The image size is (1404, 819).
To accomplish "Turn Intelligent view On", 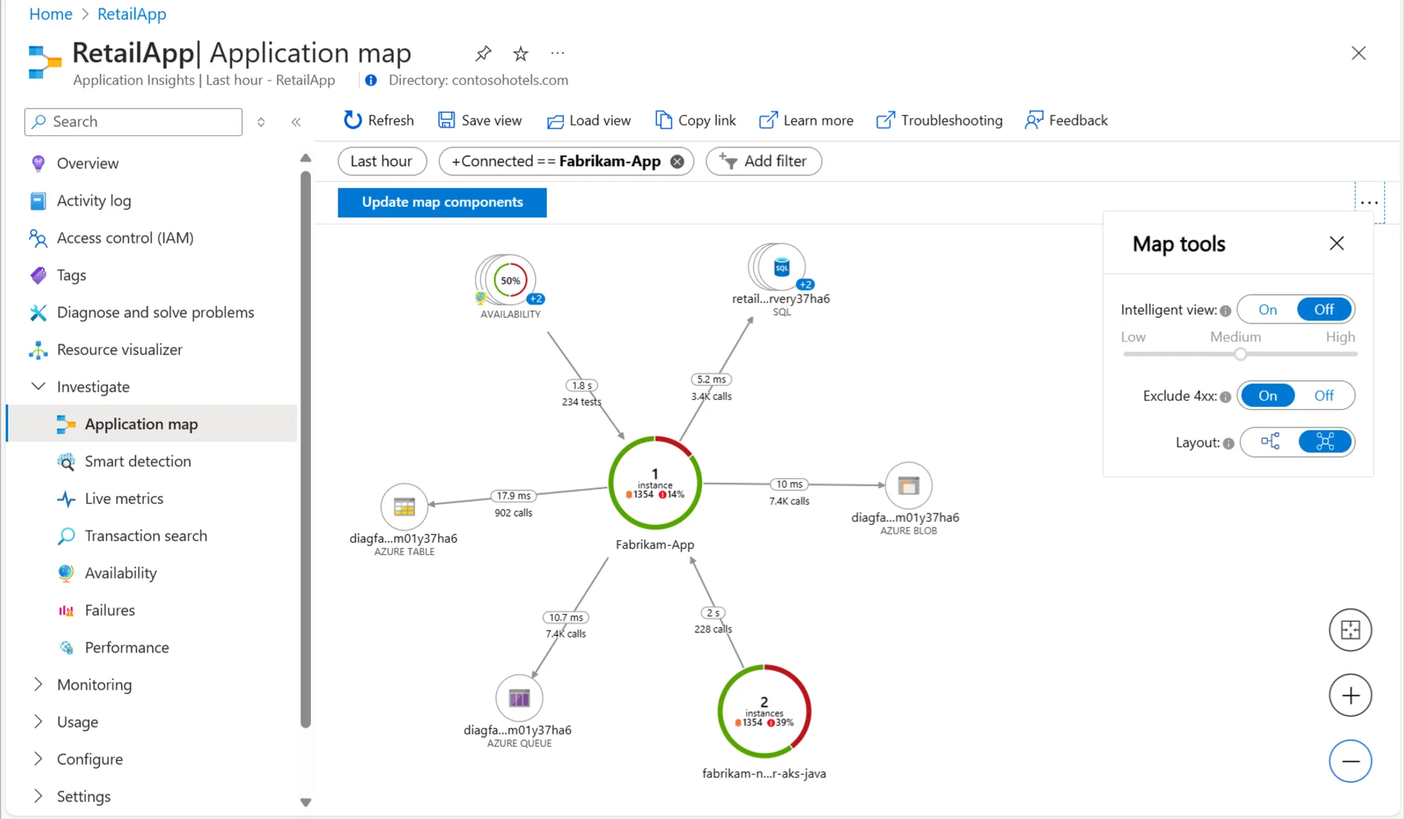I will (x=1267, y=309).
